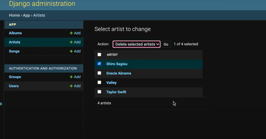Click the plus Add icon beside Artists
266x139 pixels.
75,42
